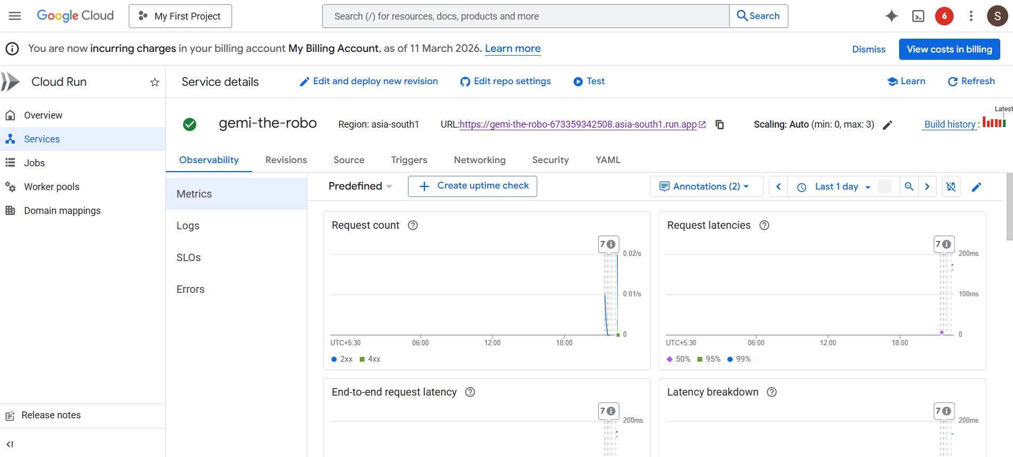Switch to the Revisions tab
This screenshot has width=1013, height=457.
tap(286, 160)
